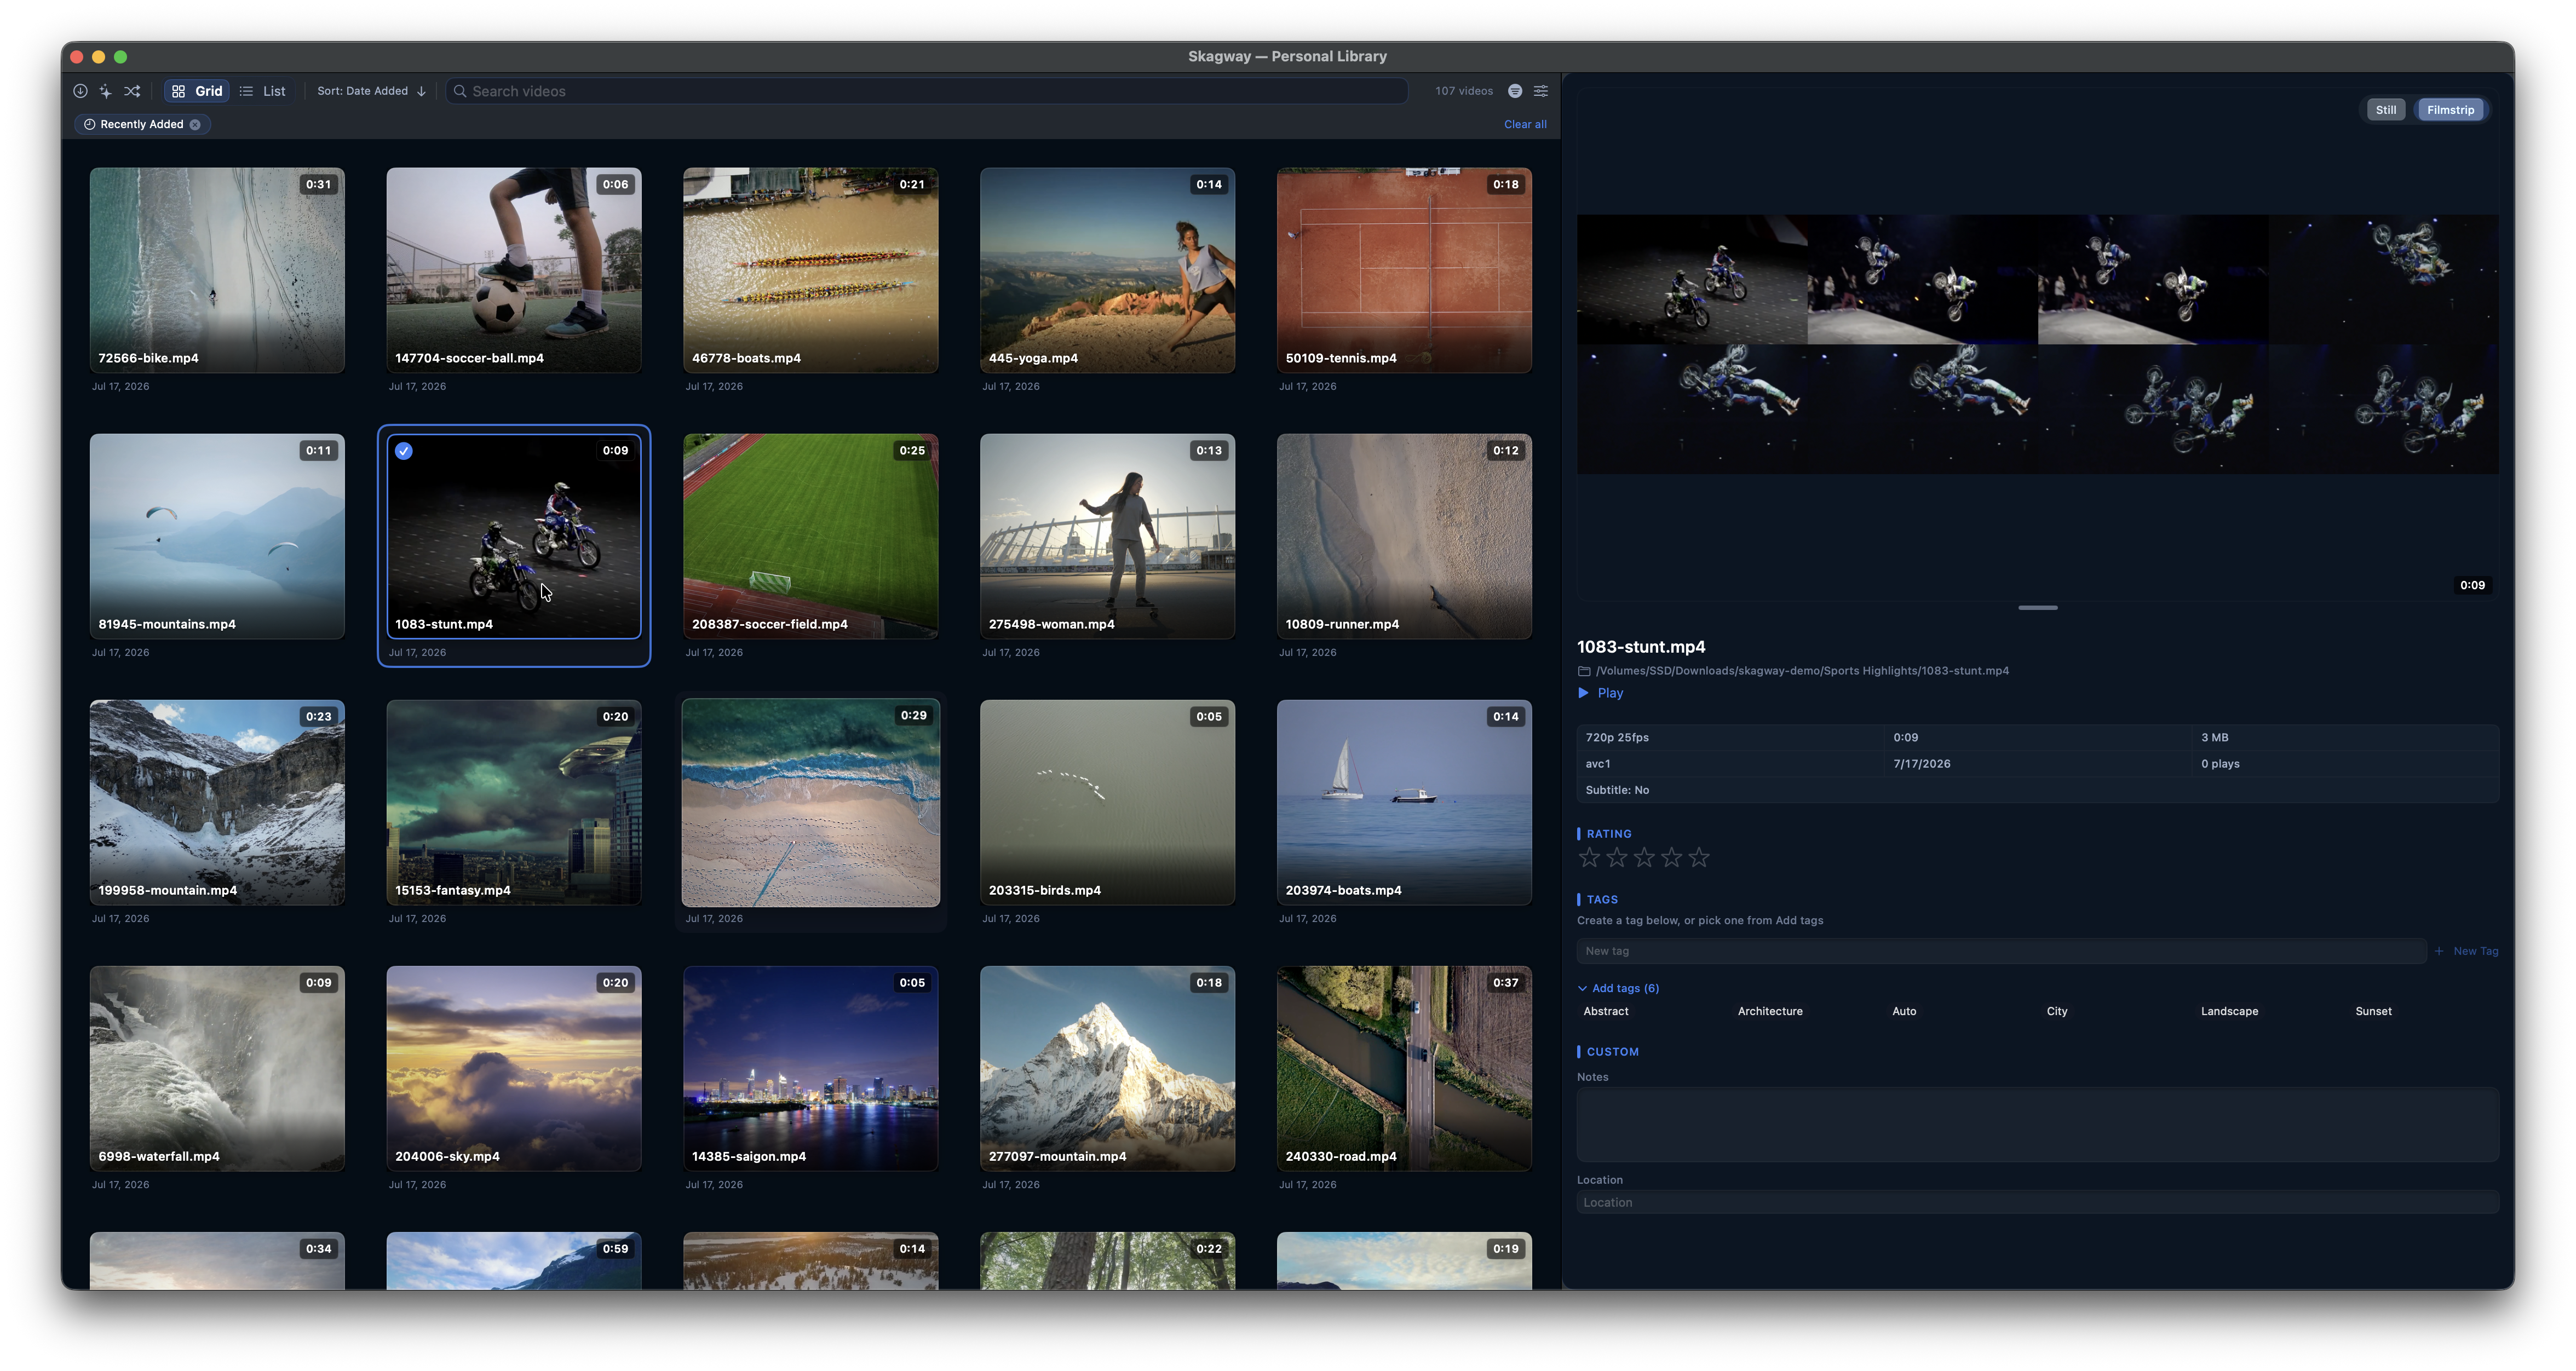Click the New Tag button
This screenshot has width=2576, height=1371.
pos(2467,951)
